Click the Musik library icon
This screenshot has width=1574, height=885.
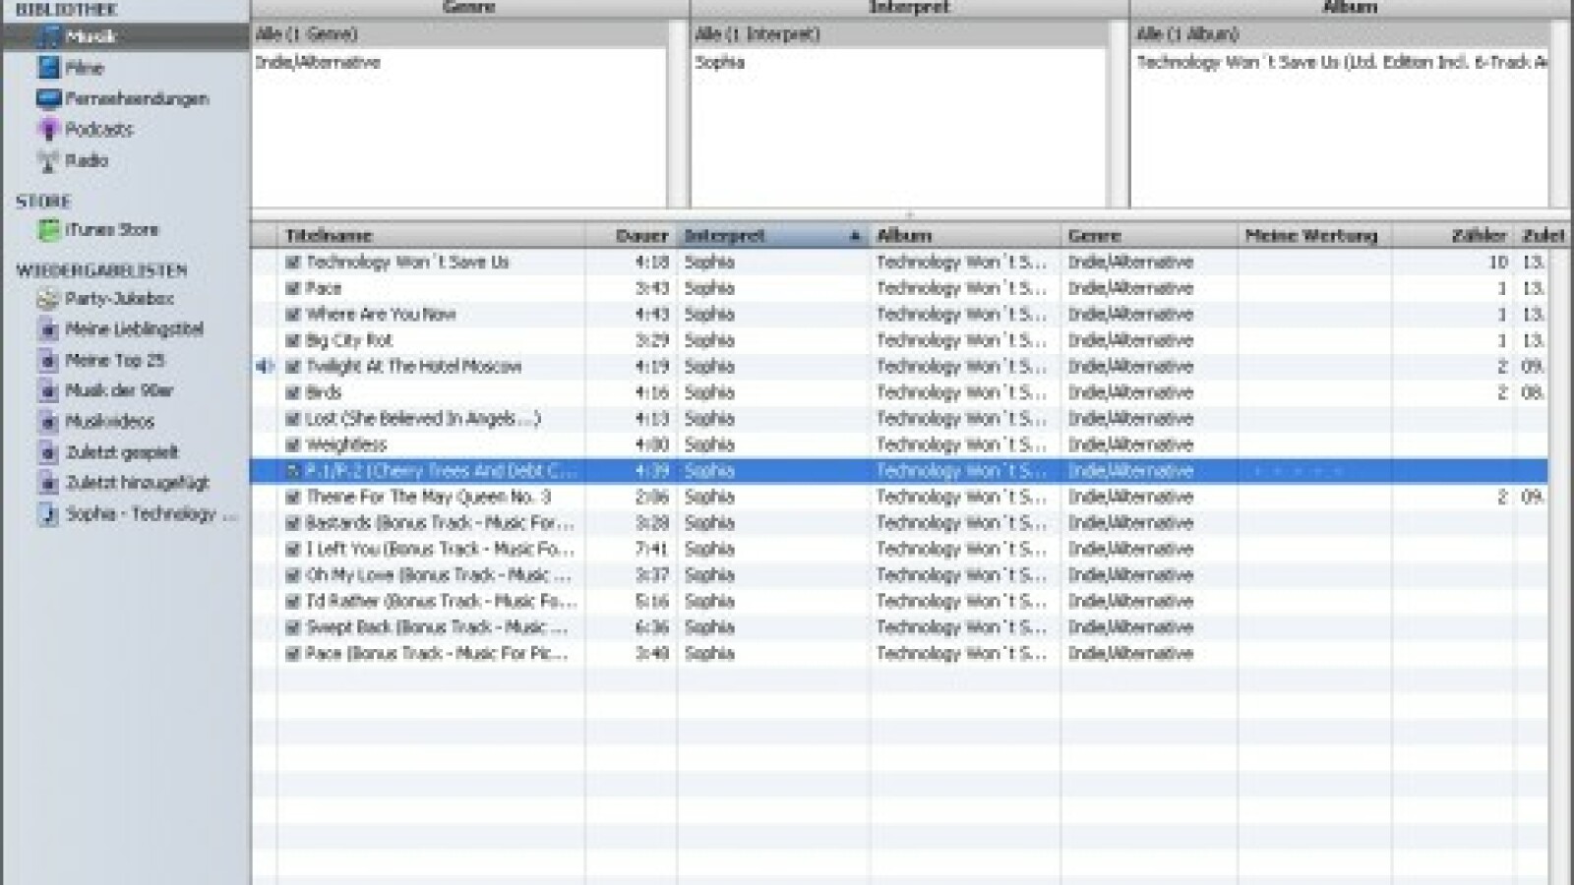pos(49,37)
